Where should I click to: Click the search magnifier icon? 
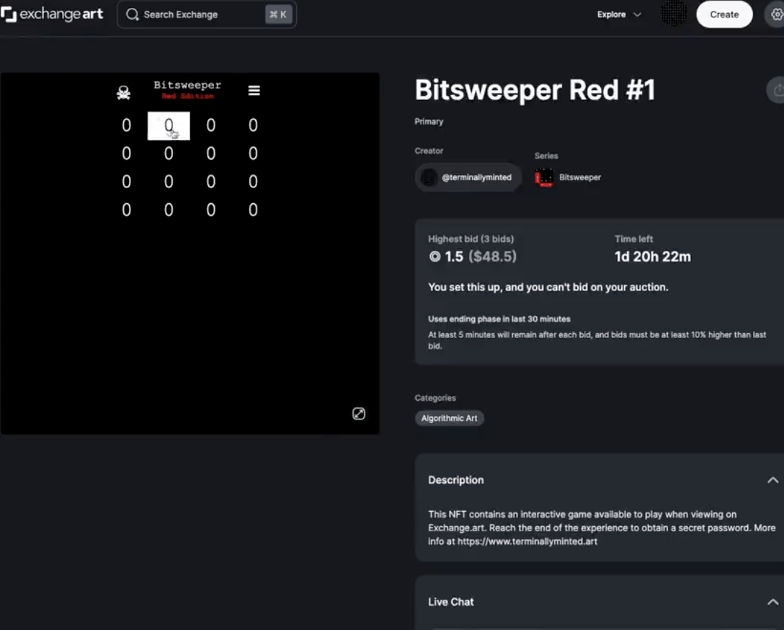pyautogui.click(x=133, y=14)
